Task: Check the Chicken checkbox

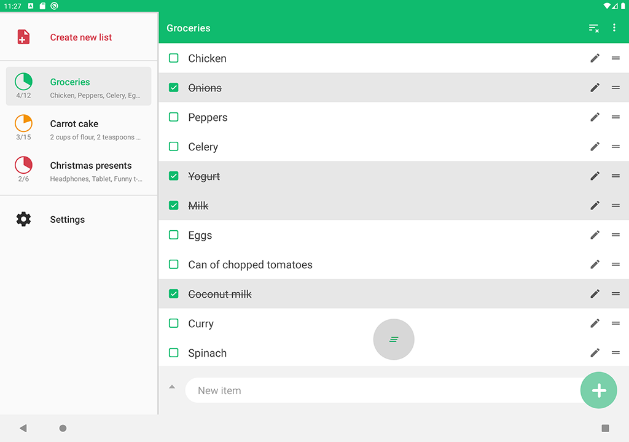Action: click(174, 58)
